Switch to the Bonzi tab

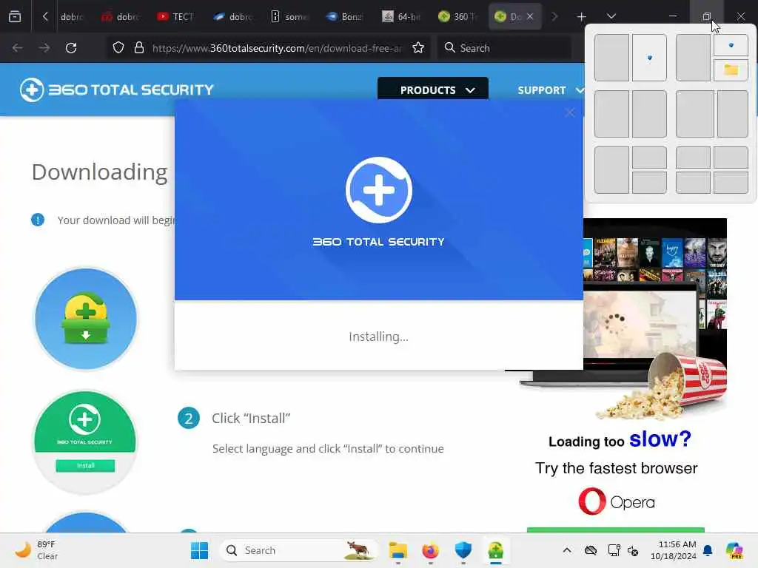[x=345, y=16]
